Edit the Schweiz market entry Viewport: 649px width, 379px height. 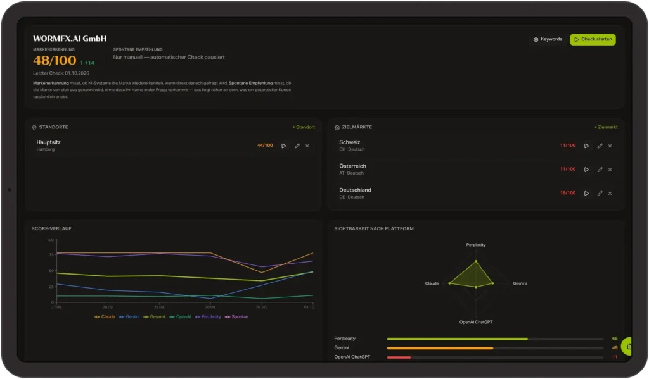pyautogui.click(x=600, y=146)
